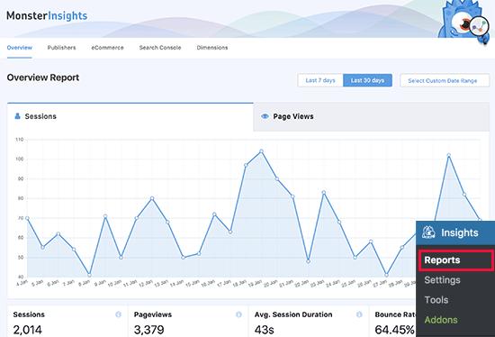This screenshot has height=337, width=495.
Task: Show the Sessions chart tab
Action: coord(130,116)
